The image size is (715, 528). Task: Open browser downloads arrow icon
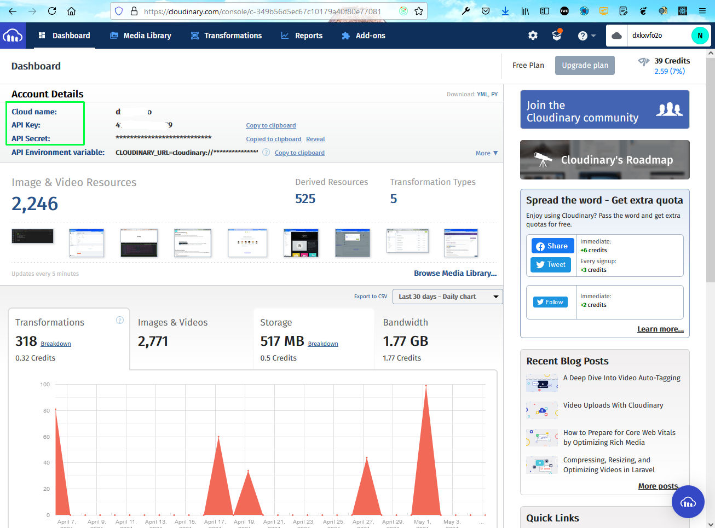click(505, 11)
